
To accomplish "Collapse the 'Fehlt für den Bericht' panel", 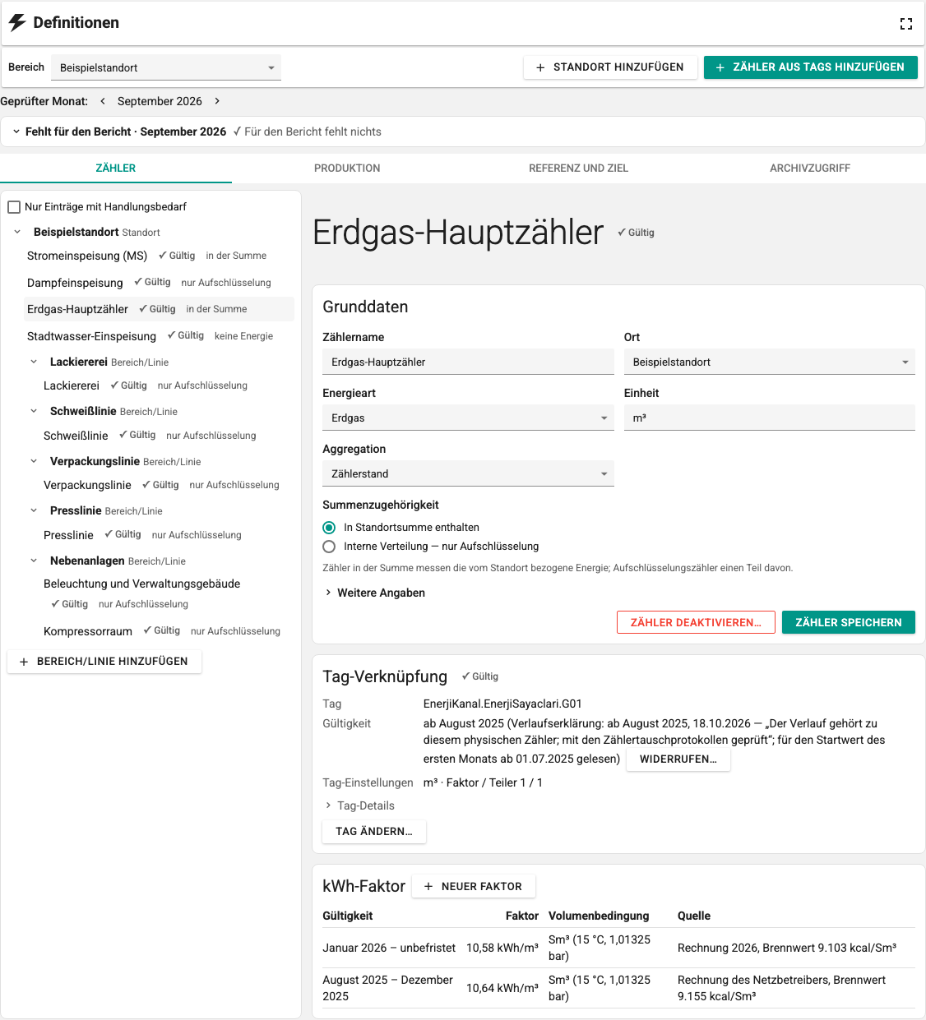I will (x=16, y=132).
